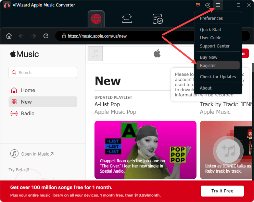Click the Apple Music search field

pyautogui.click(x=43, y=72)
